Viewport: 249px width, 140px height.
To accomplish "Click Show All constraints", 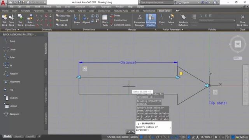I will pyautogui.click(x=62, y=20).
